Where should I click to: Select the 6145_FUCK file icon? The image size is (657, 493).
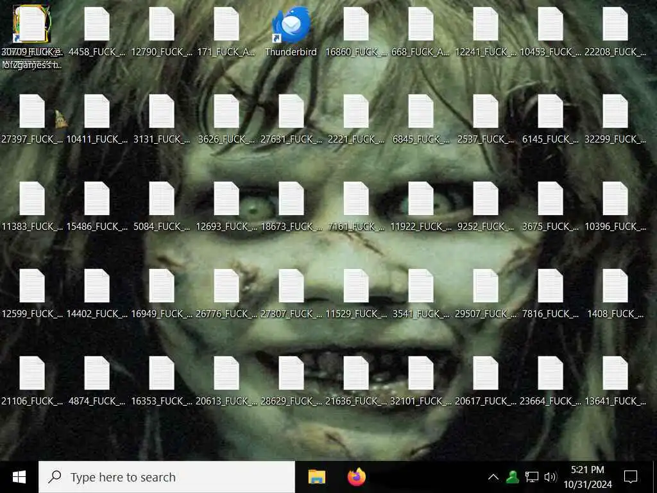coord(550,112)
